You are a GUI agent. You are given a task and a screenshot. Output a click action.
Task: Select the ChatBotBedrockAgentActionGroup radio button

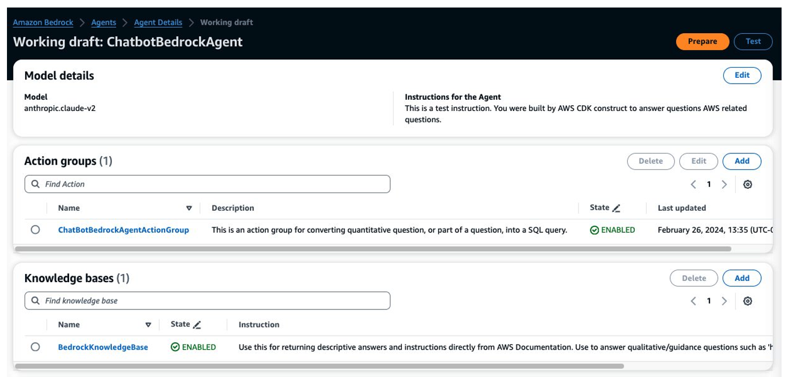tap(35, 230)
